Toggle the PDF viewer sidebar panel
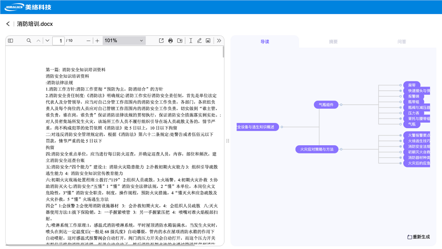Viewport: 442px width, 249px height. click(x=10, y=41)
